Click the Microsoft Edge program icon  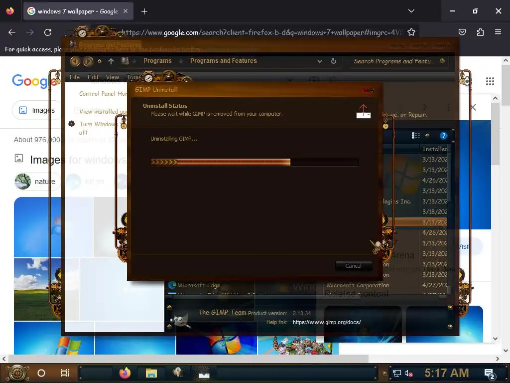(172, 285)
